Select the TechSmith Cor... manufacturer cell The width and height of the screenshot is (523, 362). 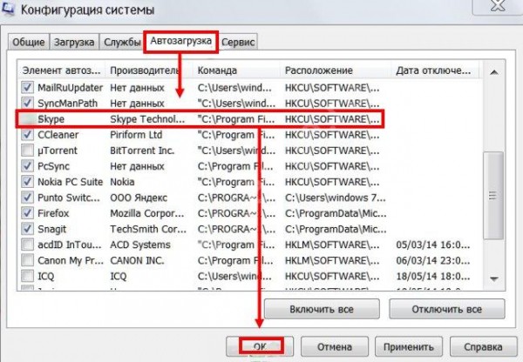148,229
